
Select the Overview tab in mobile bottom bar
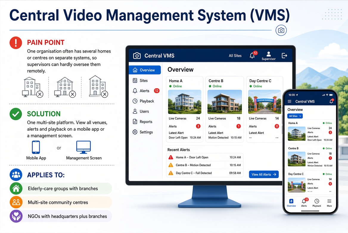[291, 203]
